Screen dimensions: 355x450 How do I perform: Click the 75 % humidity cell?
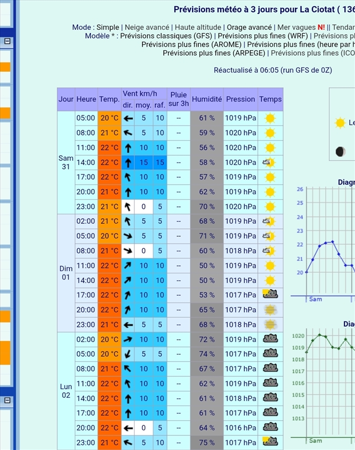click(x=207, y=443)
